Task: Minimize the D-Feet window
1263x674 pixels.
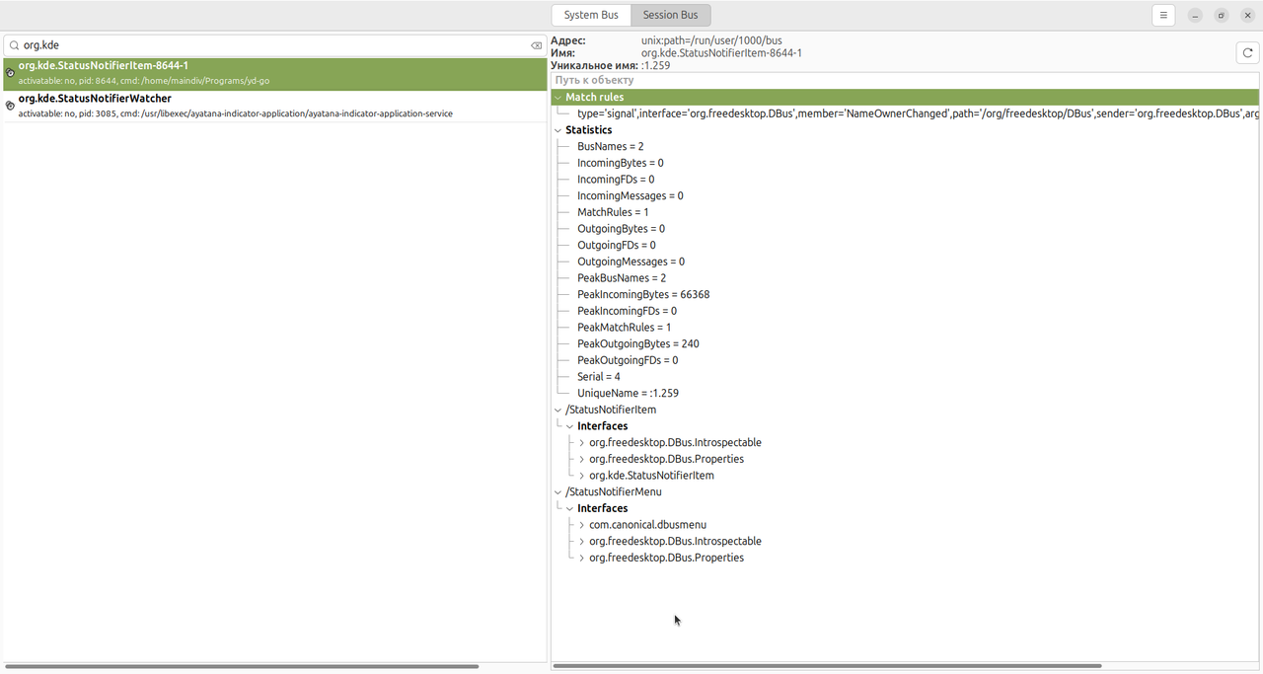Action: tap(1195, 15)
